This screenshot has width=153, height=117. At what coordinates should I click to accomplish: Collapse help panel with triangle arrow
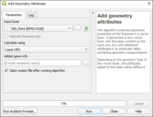93,13
